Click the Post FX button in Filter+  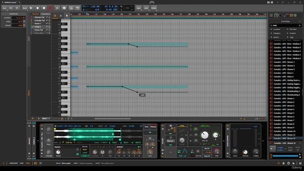[207, 156]
